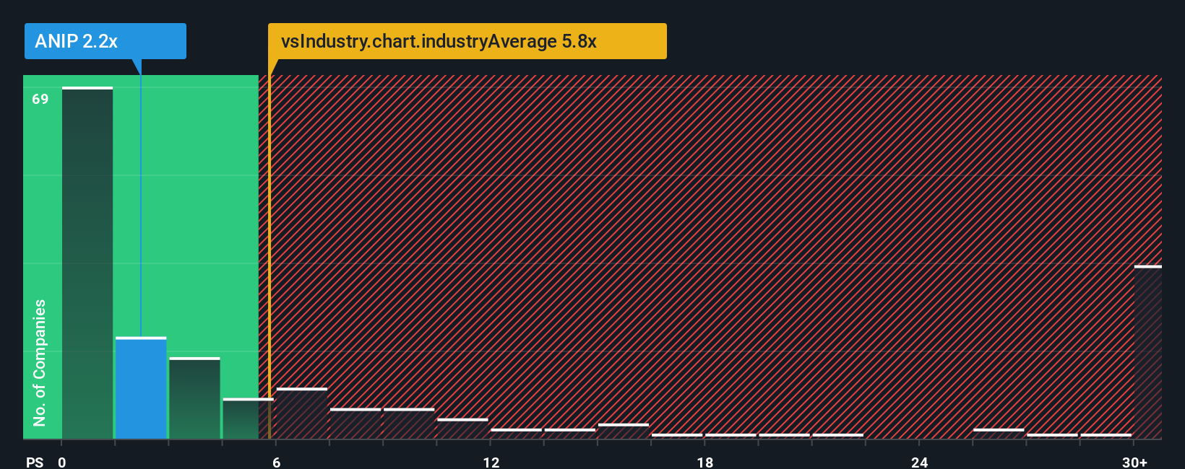Screen dimensions: 1185x469
Task: Click the 30+ axis label
Action: pyautogui.click(x=1134, y=462)
